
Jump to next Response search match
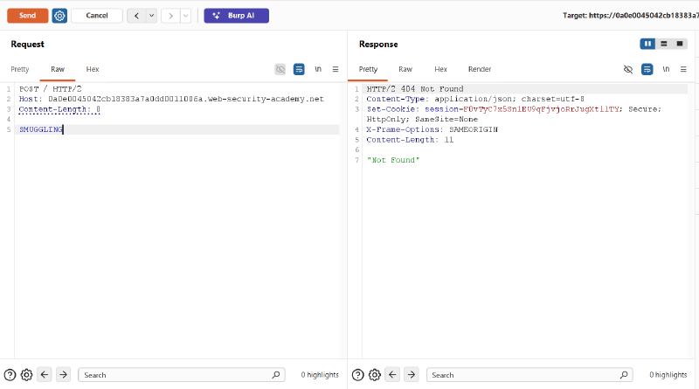412,375
